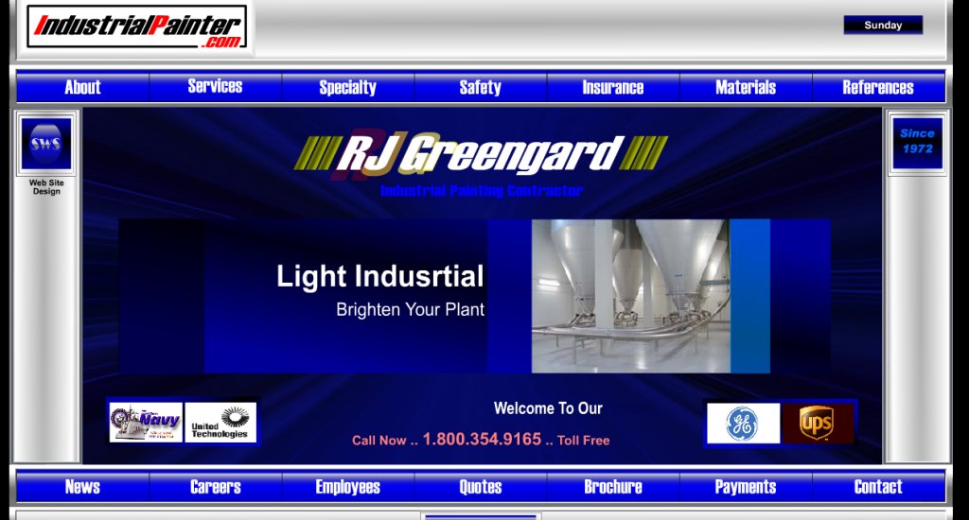Click the Brighten Your Plant text
Image resolution: width=969 pixels, height=520 pixels.
pos(411,309)
